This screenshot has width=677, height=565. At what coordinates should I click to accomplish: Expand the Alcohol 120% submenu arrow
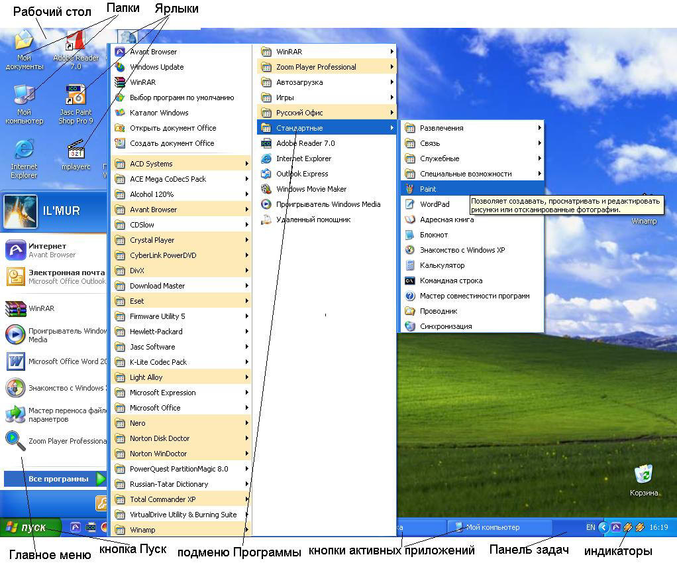[246, 194]
